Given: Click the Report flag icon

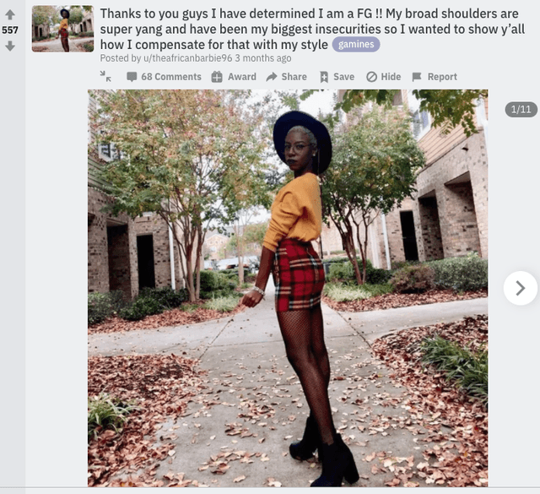Looking at the screenshot, I should (417, 77).
